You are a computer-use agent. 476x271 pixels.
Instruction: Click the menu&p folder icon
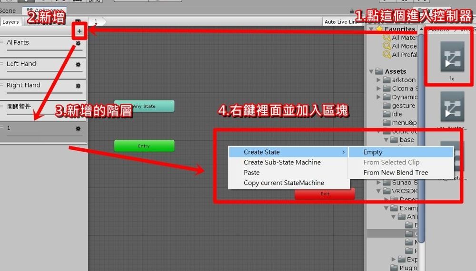click(387, 123)
